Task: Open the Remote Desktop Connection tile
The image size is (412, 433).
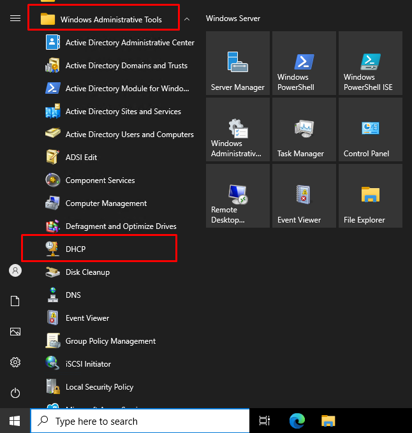Action: point(238,196)
